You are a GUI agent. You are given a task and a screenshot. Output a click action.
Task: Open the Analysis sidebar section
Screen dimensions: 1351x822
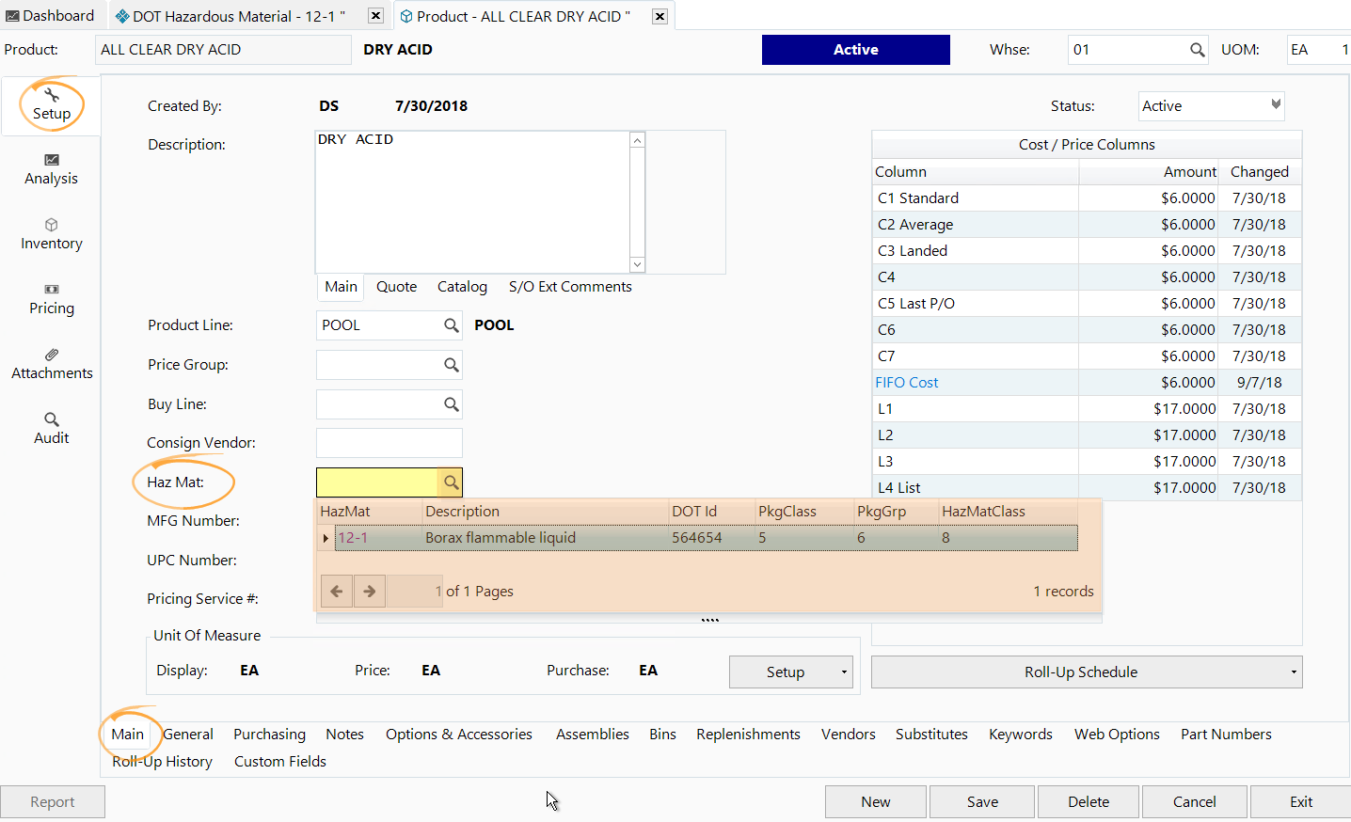click(x=52, y=169)
